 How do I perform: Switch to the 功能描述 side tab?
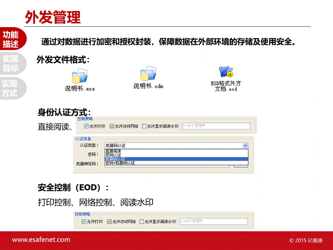[11, 39]
